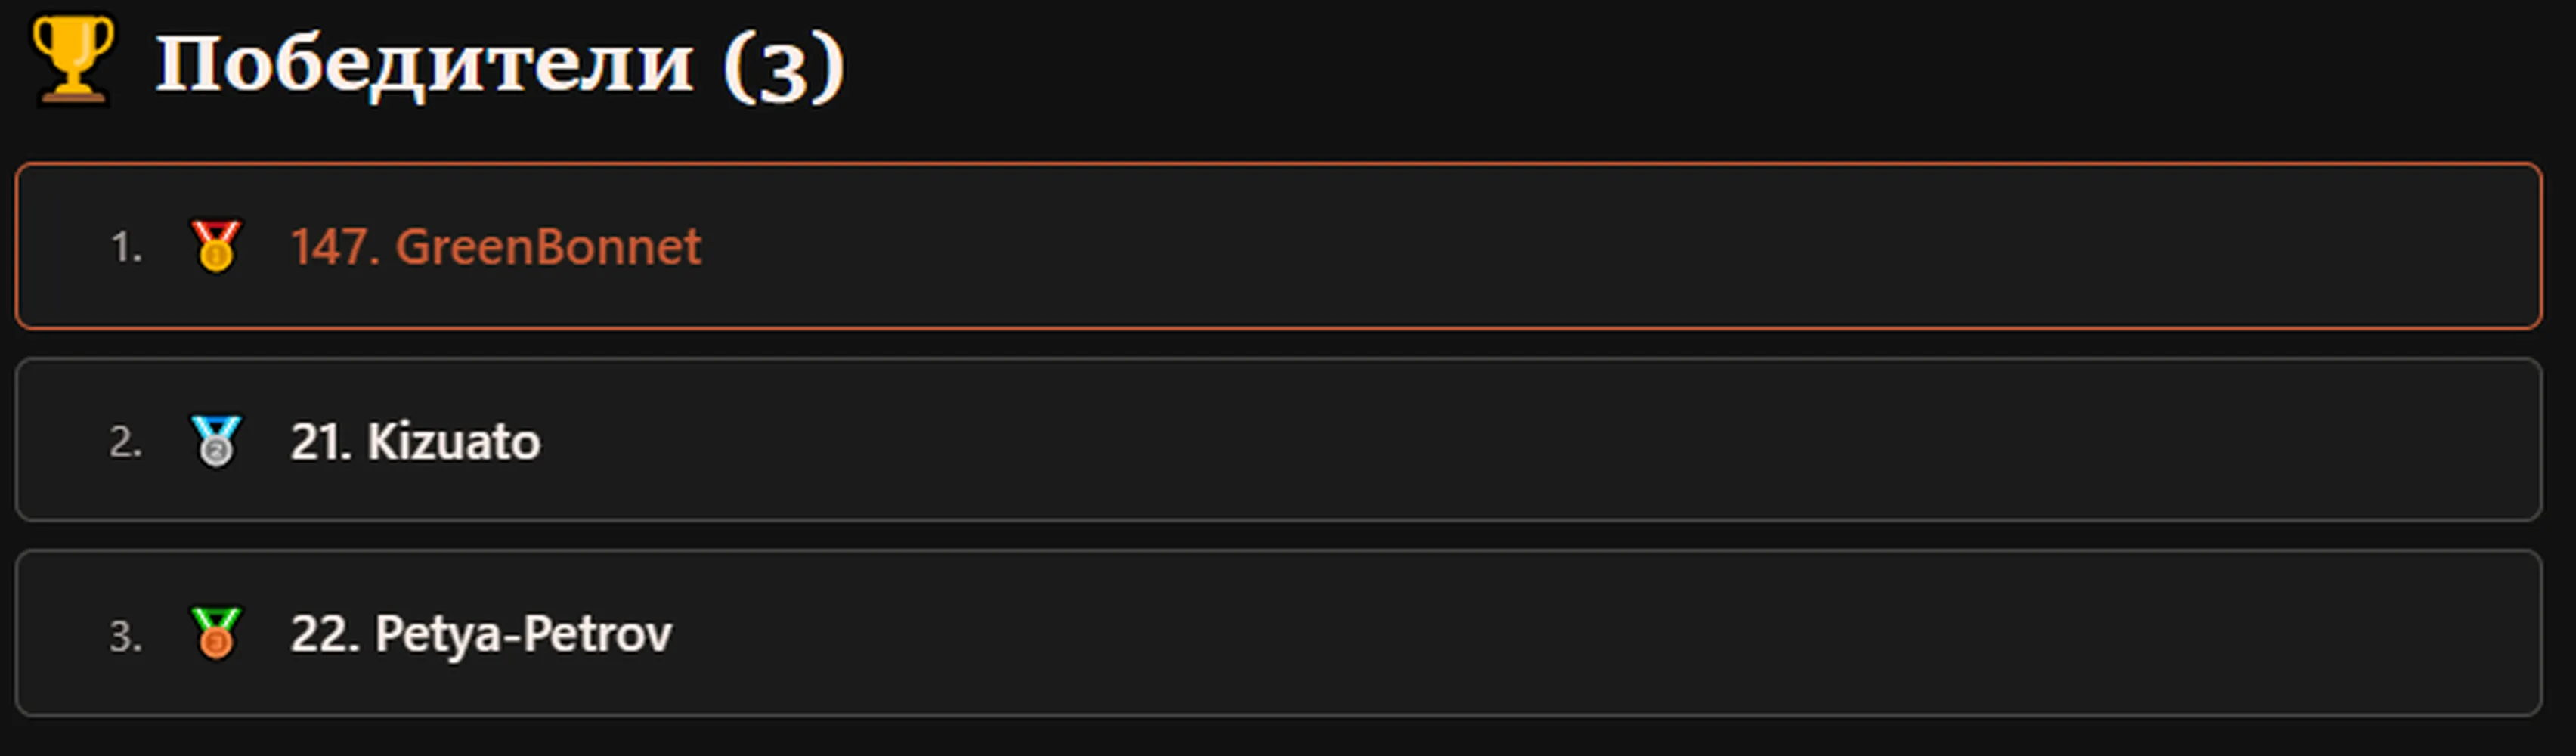
Task: Click the gap between Kizuato and Petya-Petrov cards
Action: tap(1278, 536)
